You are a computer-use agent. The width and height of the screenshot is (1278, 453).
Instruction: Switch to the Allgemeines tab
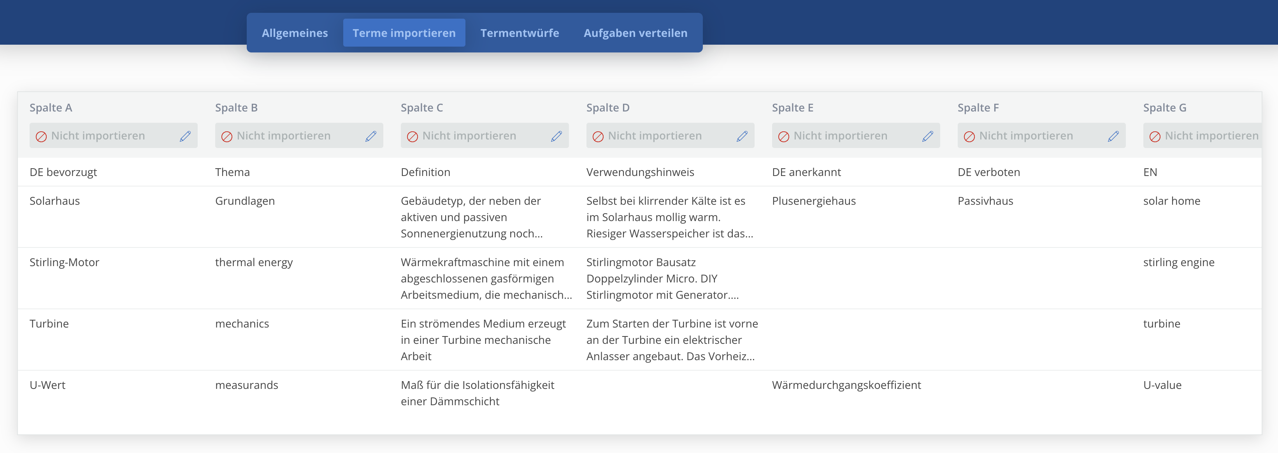pos(295,33)
